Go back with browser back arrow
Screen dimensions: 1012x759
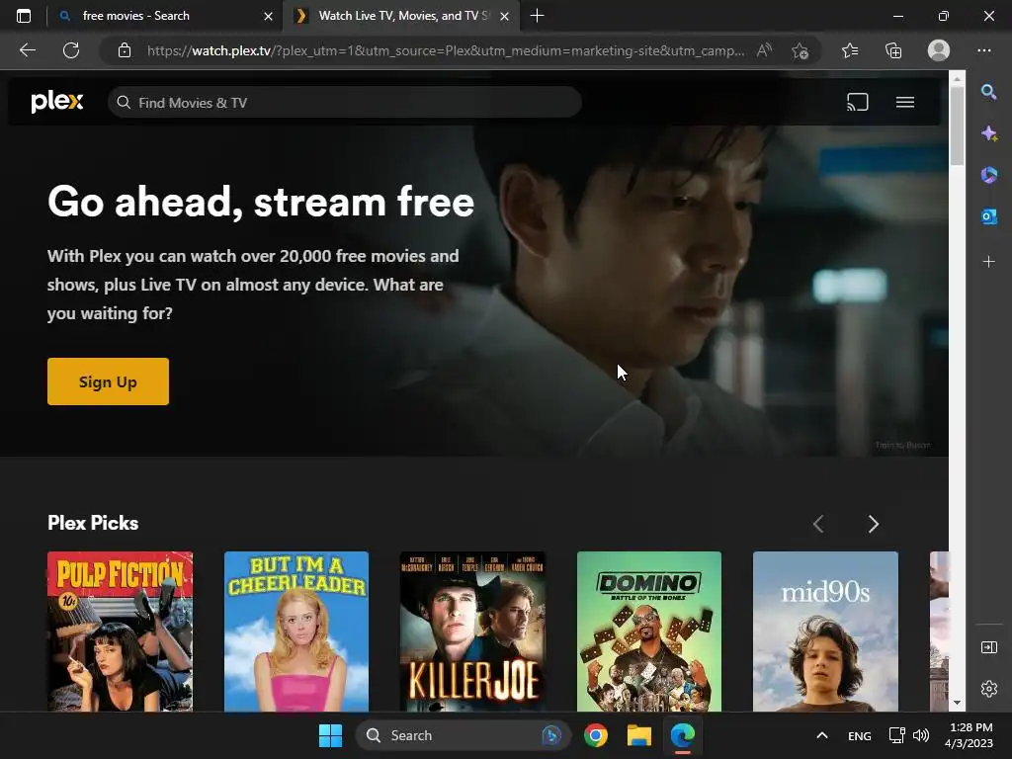(27, 50)
